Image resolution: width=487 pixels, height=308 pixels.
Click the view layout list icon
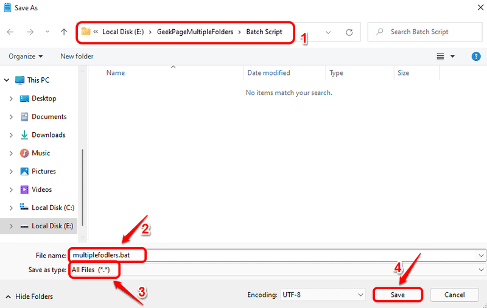pyautogui.click(x=440, y=57)
